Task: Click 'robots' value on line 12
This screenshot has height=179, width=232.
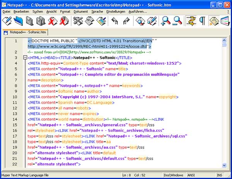Action: click(82, 108)
